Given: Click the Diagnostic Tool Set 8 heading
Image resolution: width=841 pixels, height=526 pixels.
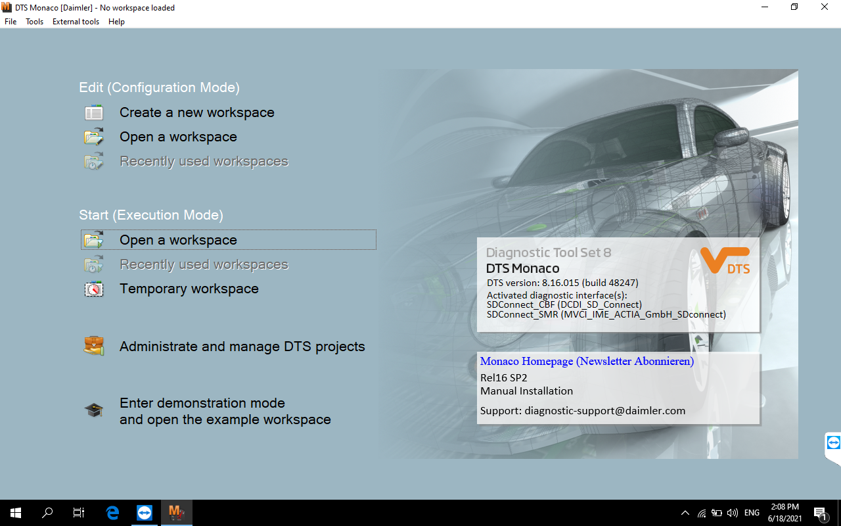Looking at the screenshot, I should 549,252.
